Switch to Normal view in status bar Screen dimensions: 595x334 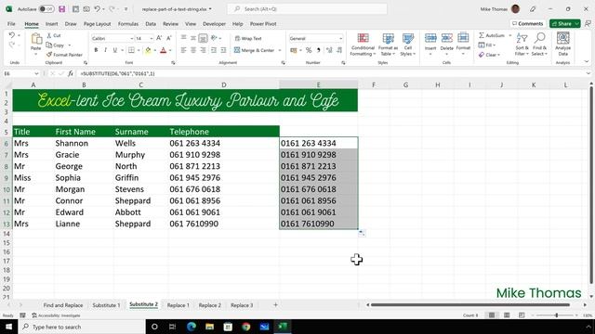pyautogui.click(x=492, y=315)
